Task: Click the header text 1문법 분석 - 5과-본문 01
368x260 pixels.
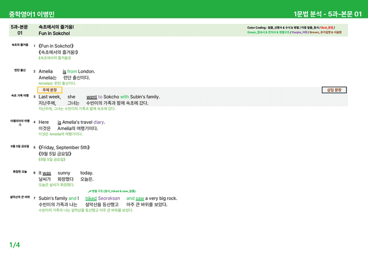Action: pos(328,14)
